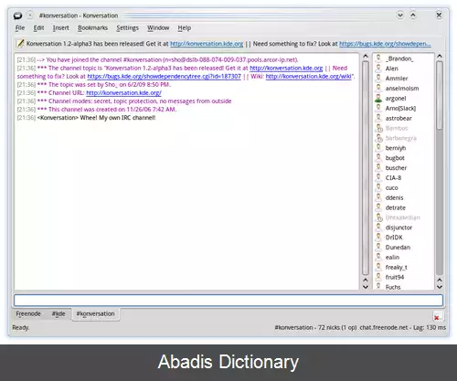457x381 pixels.
Task: Click the 'Lag: 130 ms' status text
Action: tap(430, 328)
